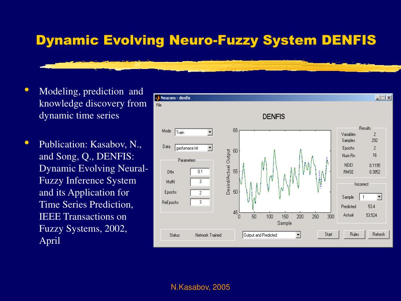Click the Samples value 292
401x301 pixels.
click(375, 140)
